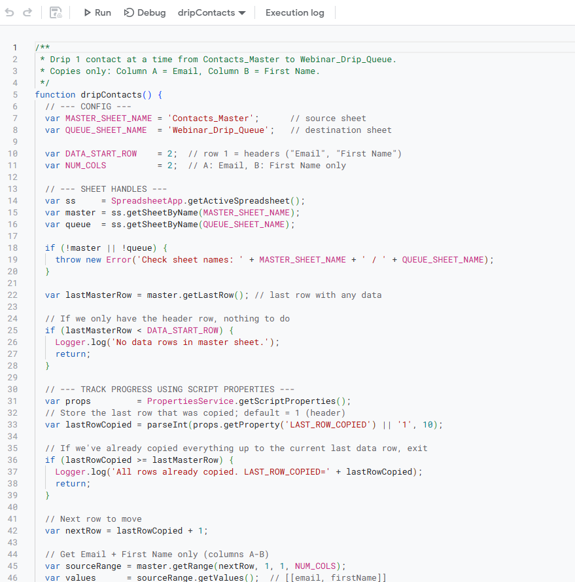Screen dimensions: 575x582
Task: Start debugging with the Debug button
Action: point(145,12)
